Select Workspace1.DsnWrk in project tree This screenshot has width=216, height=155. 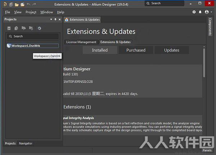[33, 46]
